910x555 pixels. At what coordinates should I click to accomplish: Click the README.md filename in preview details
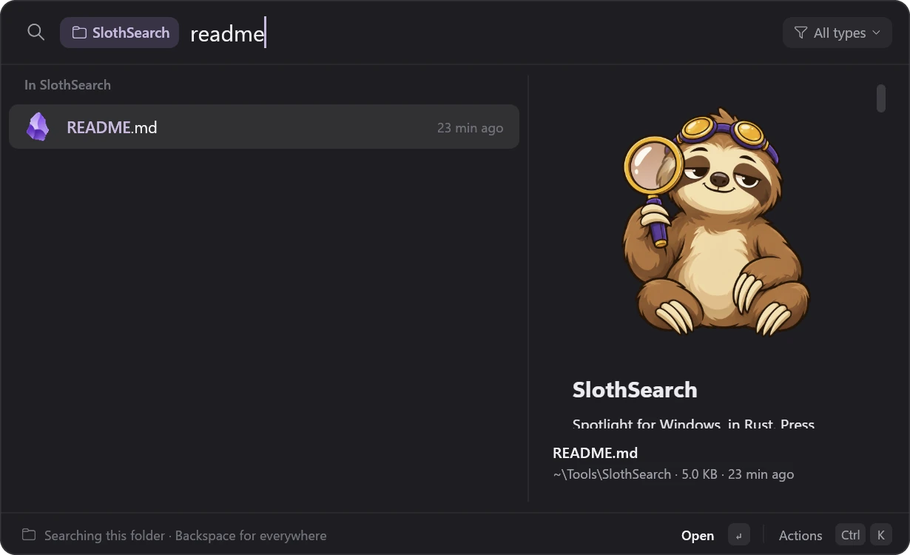click(x=595, y=453)
